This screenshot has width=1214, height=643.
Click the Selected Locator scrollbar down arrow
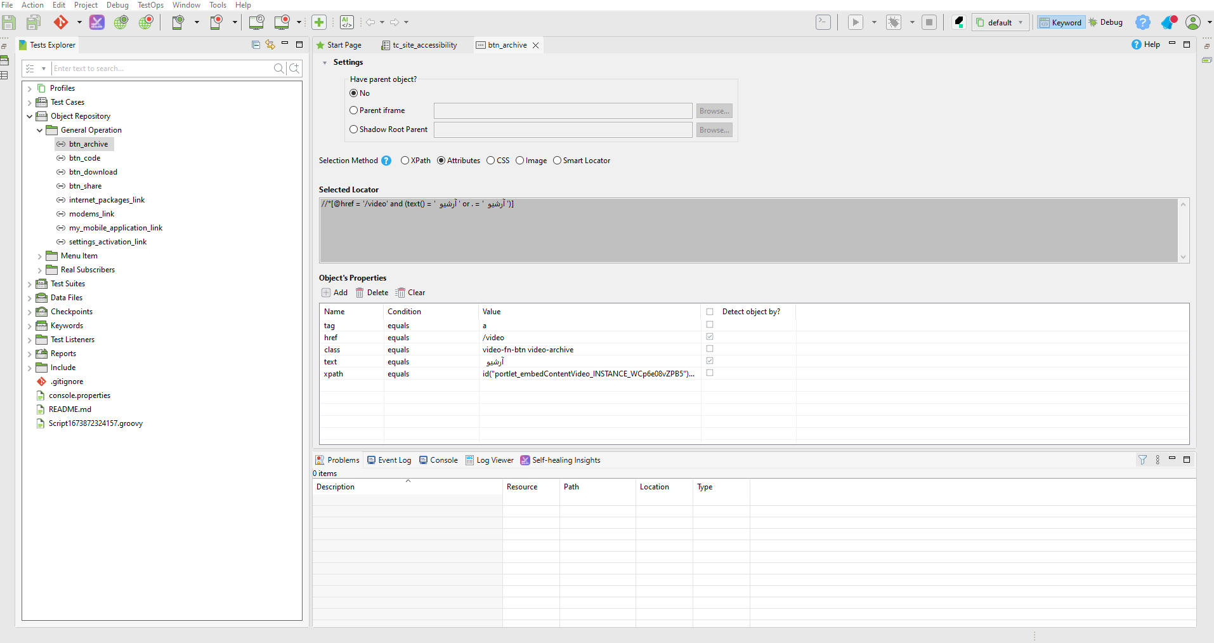(1183, 257)
